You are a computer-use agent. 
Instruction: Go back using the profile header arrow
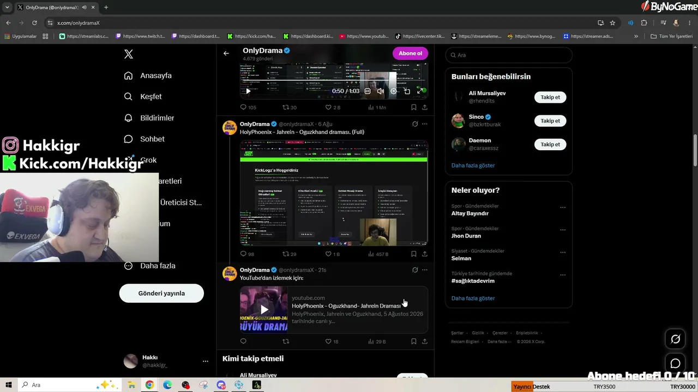[226, 53]
